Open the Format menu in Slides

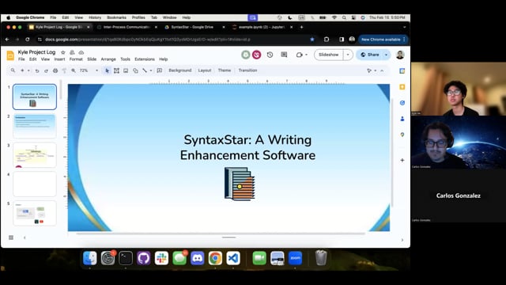76,59
